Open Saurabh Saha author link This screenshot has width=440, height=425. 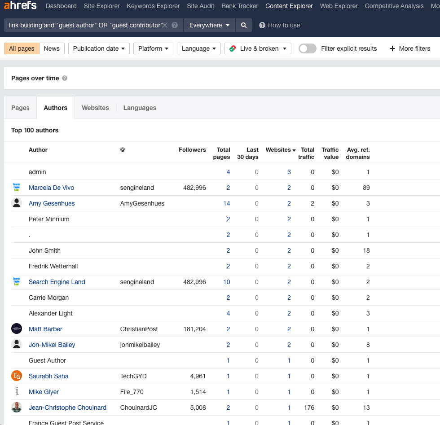48,376
